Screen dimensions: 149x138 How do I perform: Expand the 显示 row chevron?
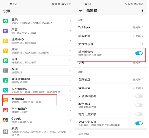click(x=70, y=21)
